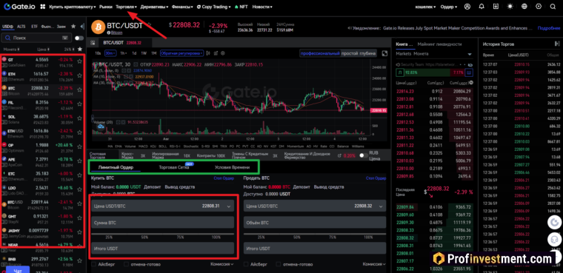Open chart layout grid icon
The image size is (563, 273).
[x=93, y=43]
